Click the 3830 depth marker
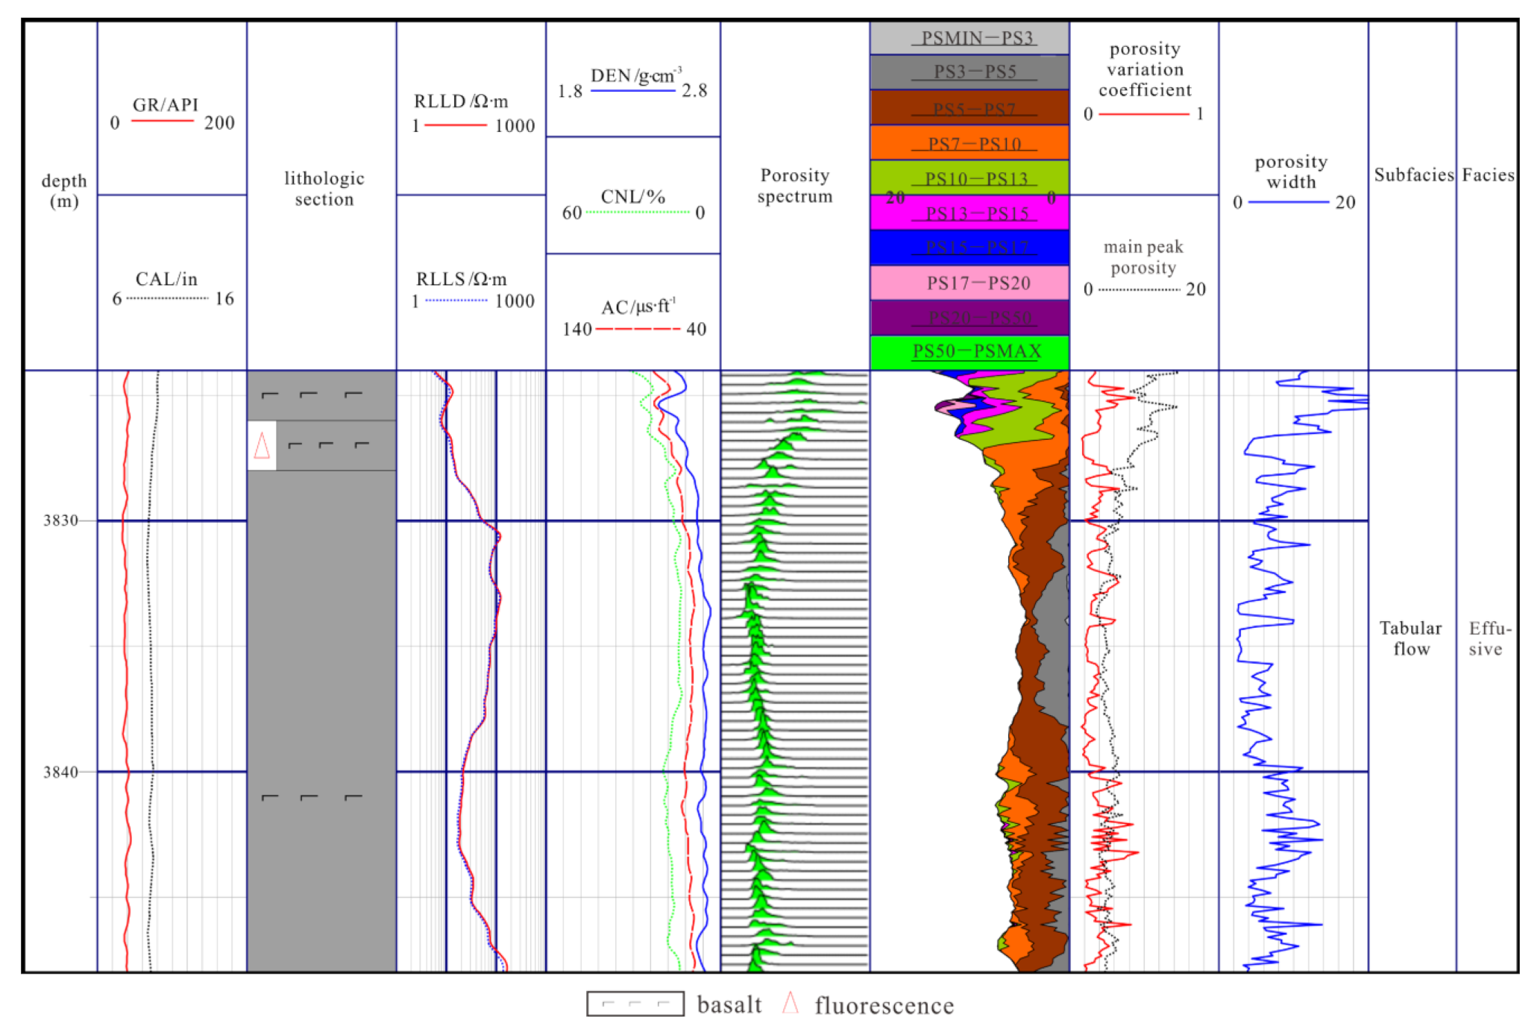 click(61, 520)
